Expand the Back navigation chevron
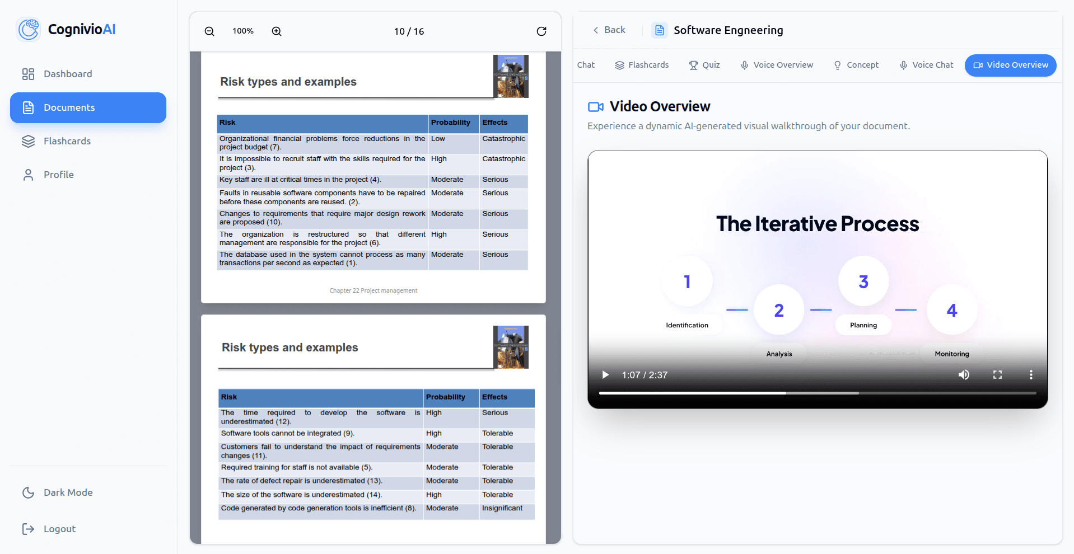This screenshot has width=1074, height=554. click(x=595, y=30)
